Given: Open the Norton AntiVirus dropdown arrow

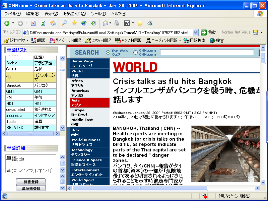Looking at the screenshot, I should click(x=261, y=32).
